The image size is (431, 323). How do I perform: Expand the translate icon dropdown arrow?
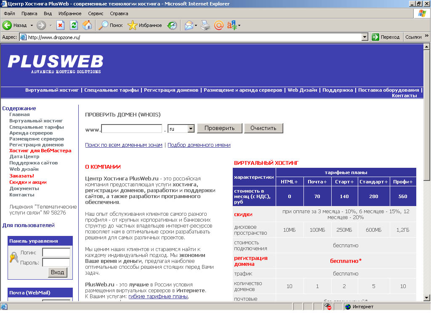pos(239,25)
